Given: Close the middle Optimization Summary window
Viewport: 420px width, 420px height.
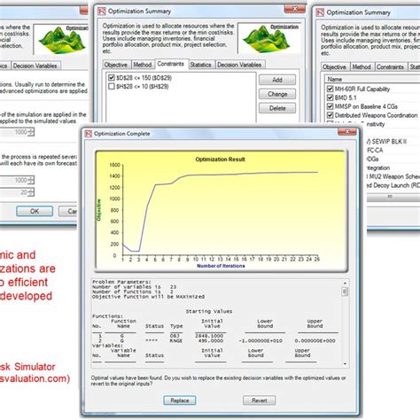Looking at the screenshot, I should pos(294,9).
